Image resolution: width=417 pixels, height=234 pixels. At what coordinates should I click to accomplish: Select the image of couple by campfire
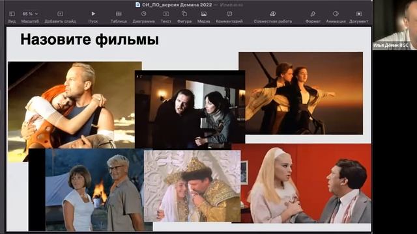point(91,189)
